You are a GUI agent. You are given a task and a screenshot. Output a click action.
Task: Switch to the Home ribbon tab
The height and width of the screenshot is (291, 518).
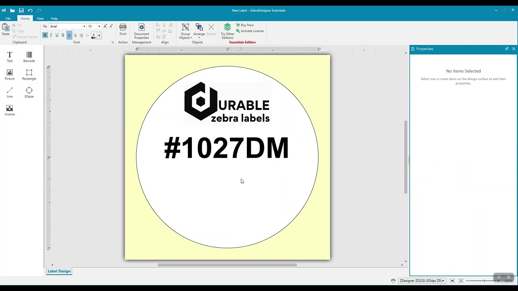(25, 19)
